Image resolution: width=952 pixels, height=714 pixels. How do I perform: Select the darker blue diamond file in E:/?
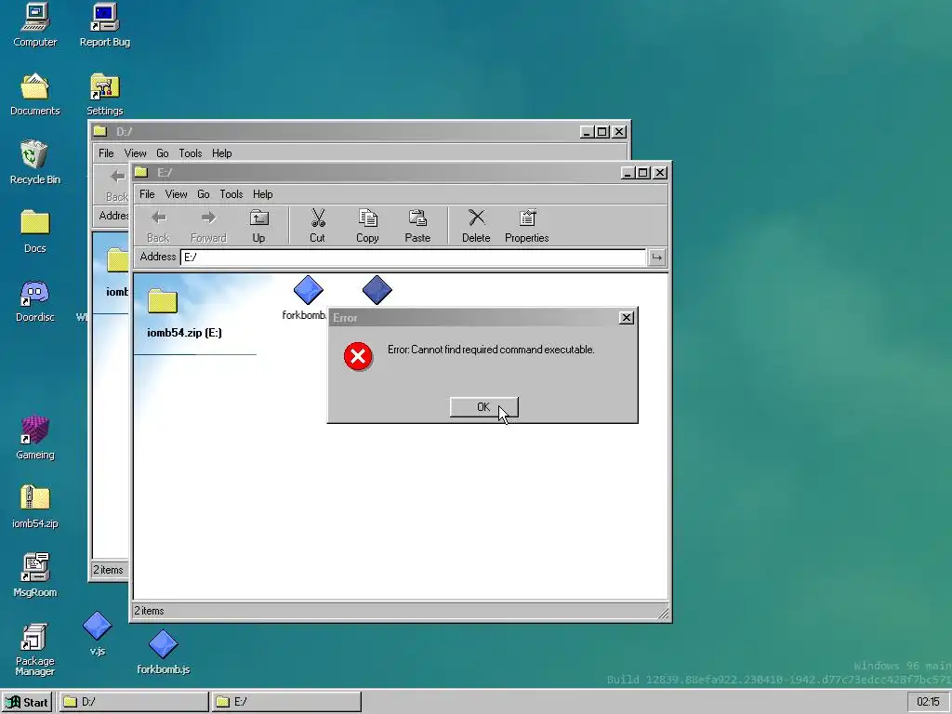tap(377, 290)
